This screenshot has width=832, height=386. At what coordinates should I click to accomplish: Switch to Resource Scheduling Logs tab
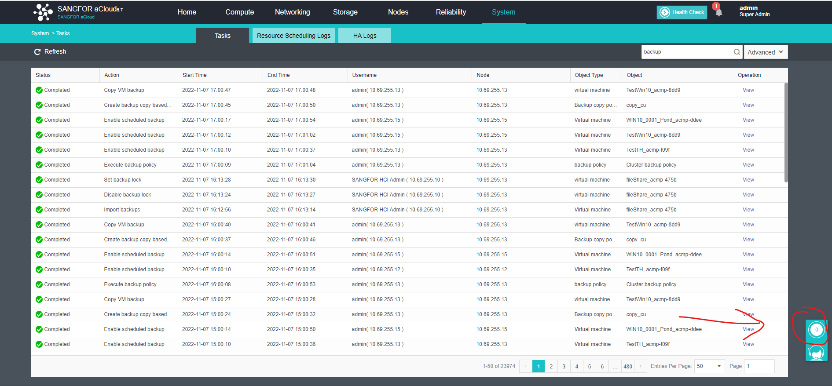point(294,36)
